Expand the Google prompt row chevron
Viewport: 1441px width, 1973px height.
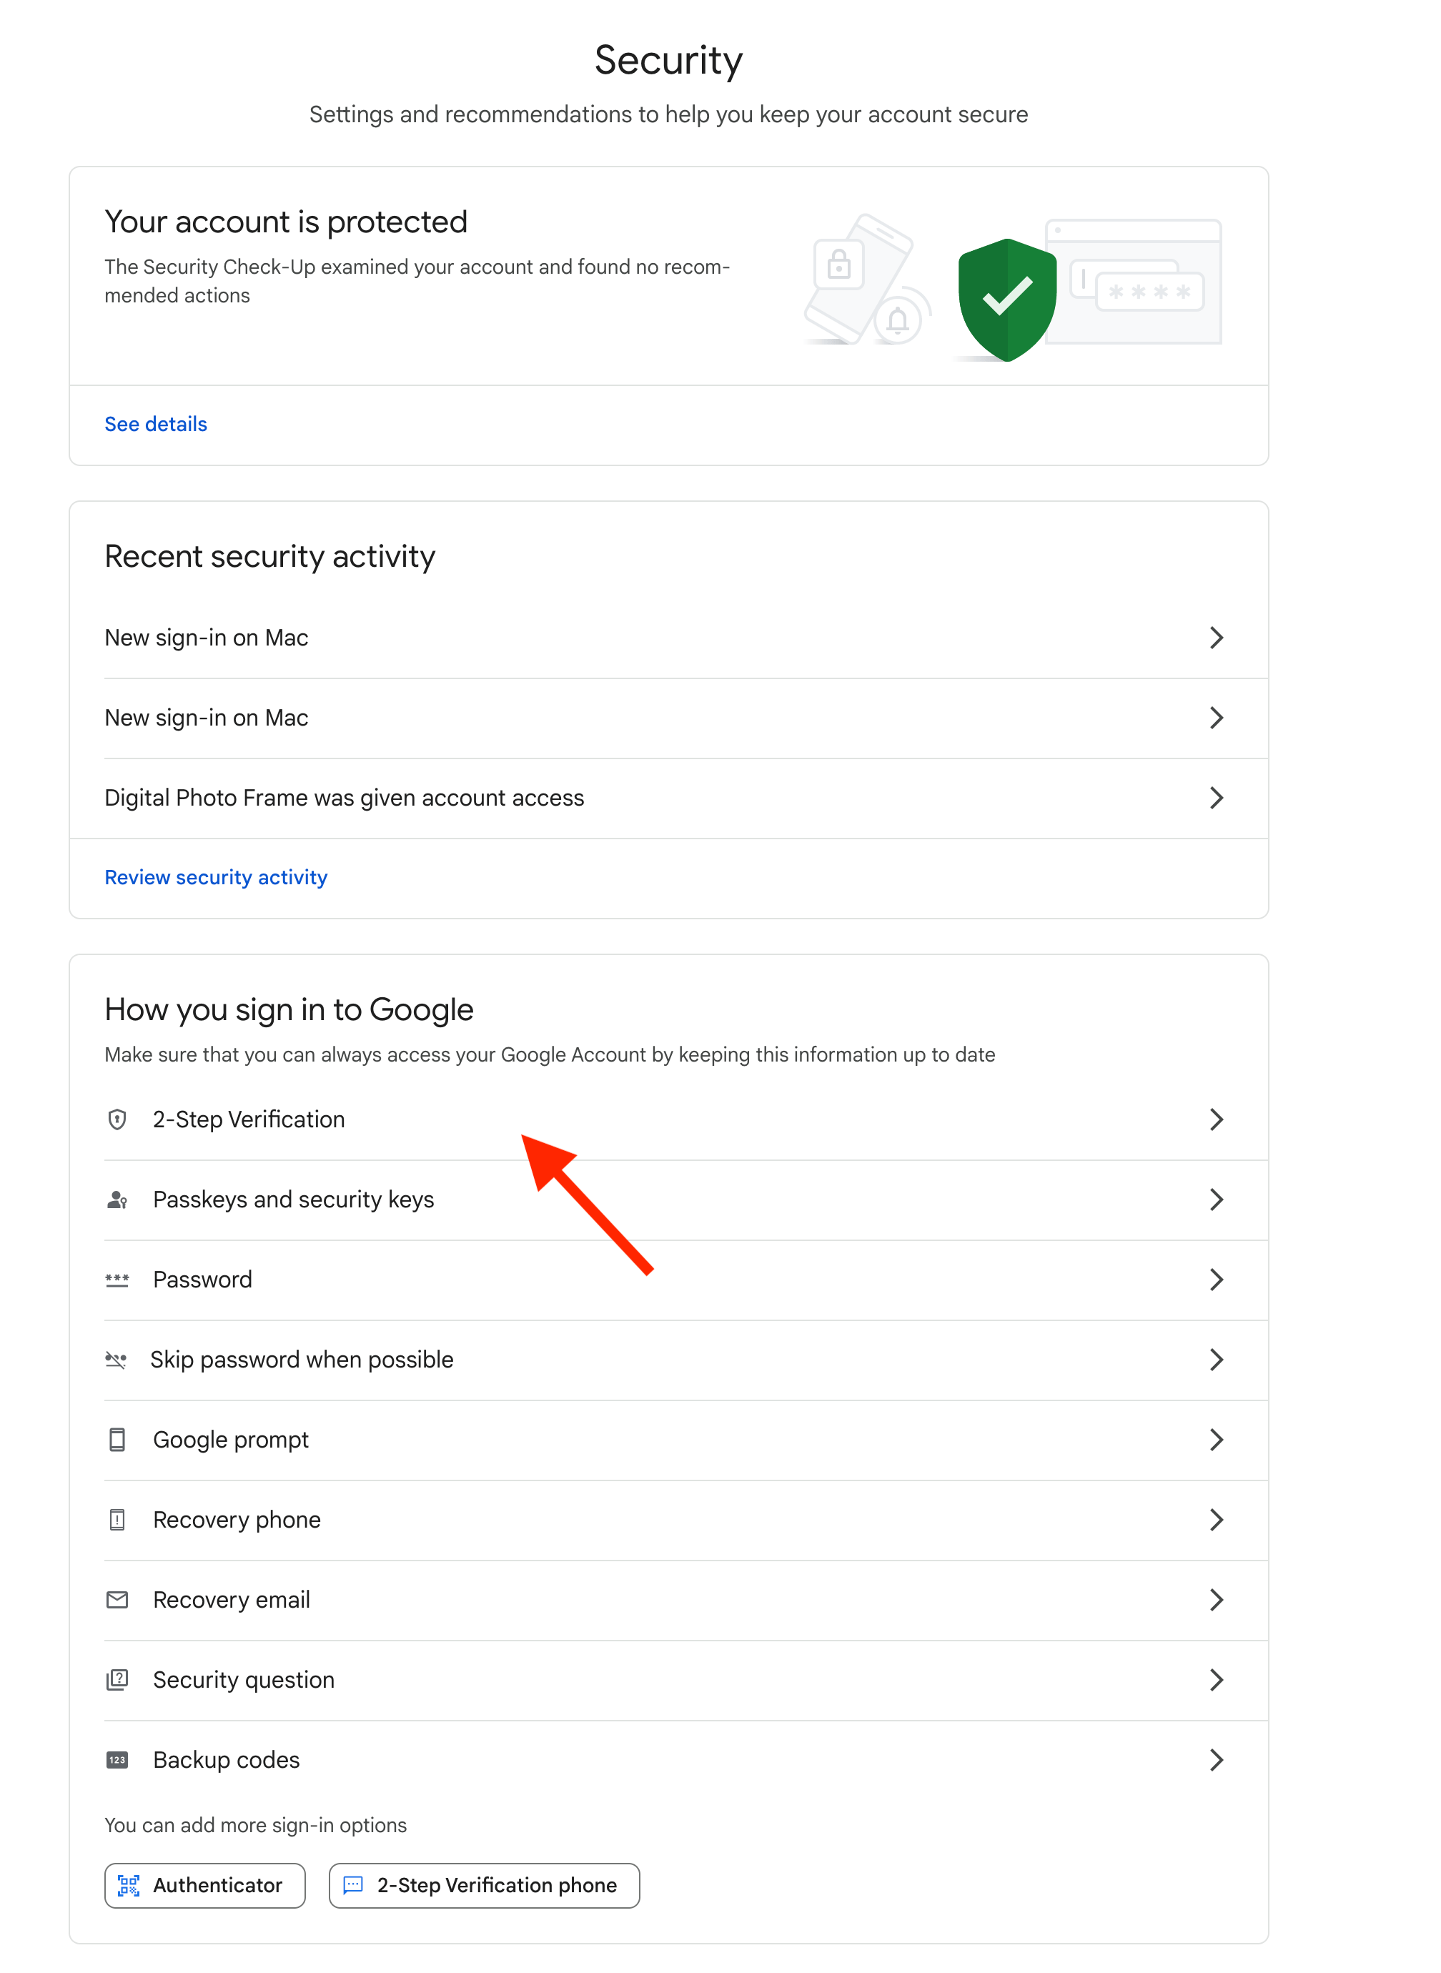1218,1440
